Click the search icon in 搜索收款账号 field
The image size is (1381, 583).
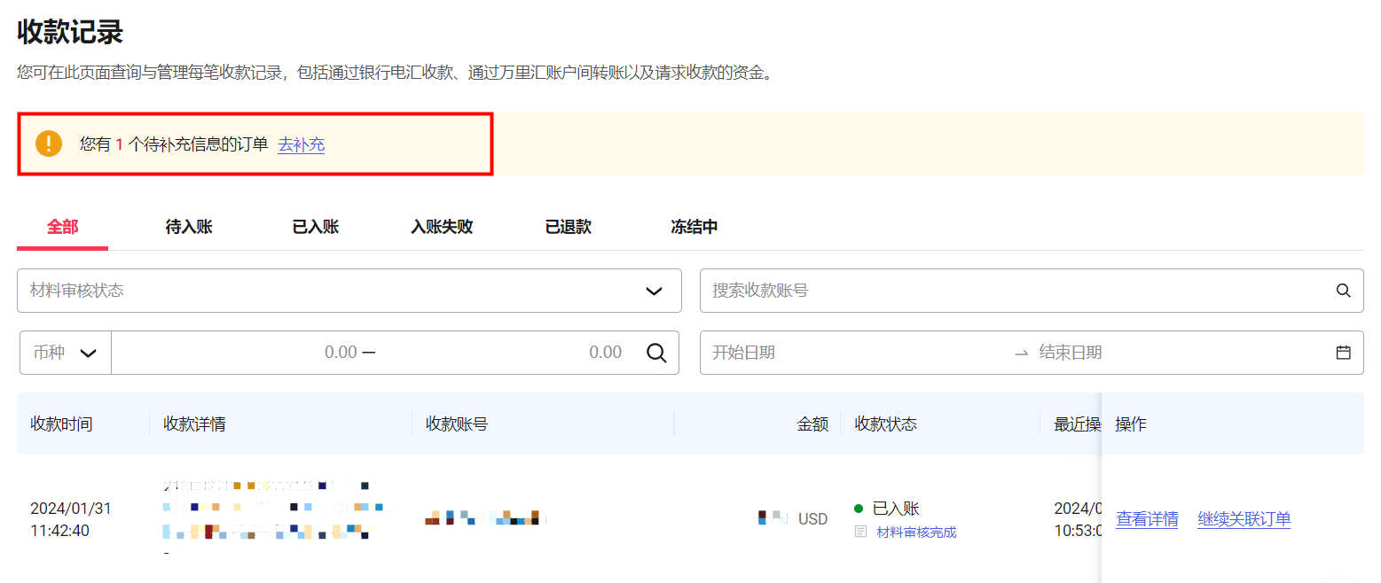(x=1343, y=291)
